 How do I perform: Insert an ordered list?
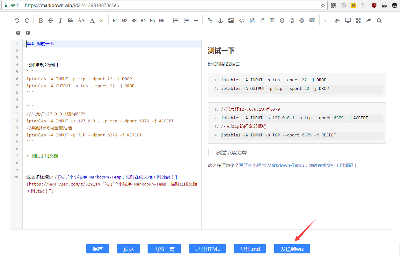click(186, 20)
